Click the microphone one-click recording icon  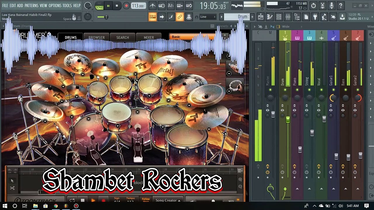coord(332,6)
